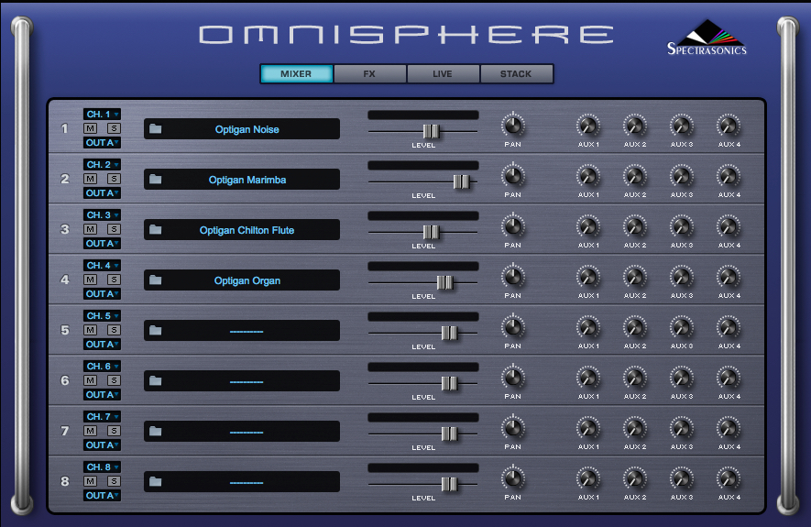Toggle the M mute button on part 8
The image size is (811, 527).
[x=91, y=481]
